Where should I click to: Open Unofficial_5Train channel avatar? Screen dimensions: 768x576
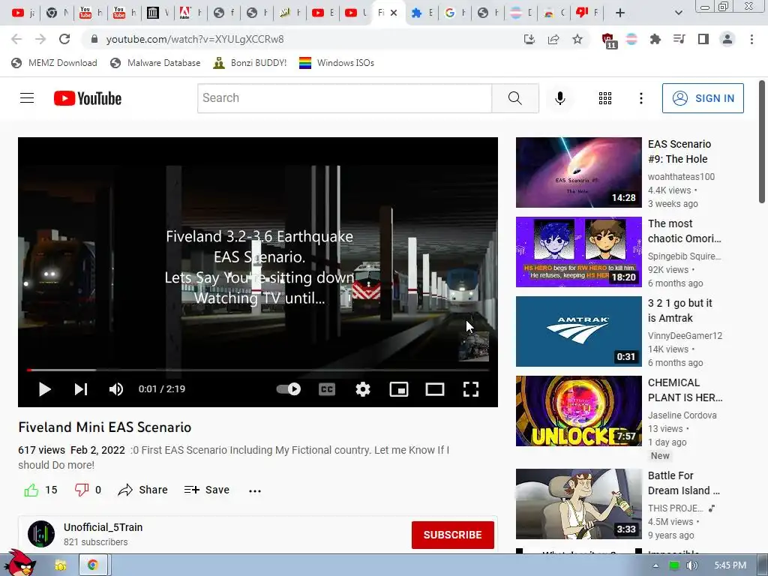[41, 534]
